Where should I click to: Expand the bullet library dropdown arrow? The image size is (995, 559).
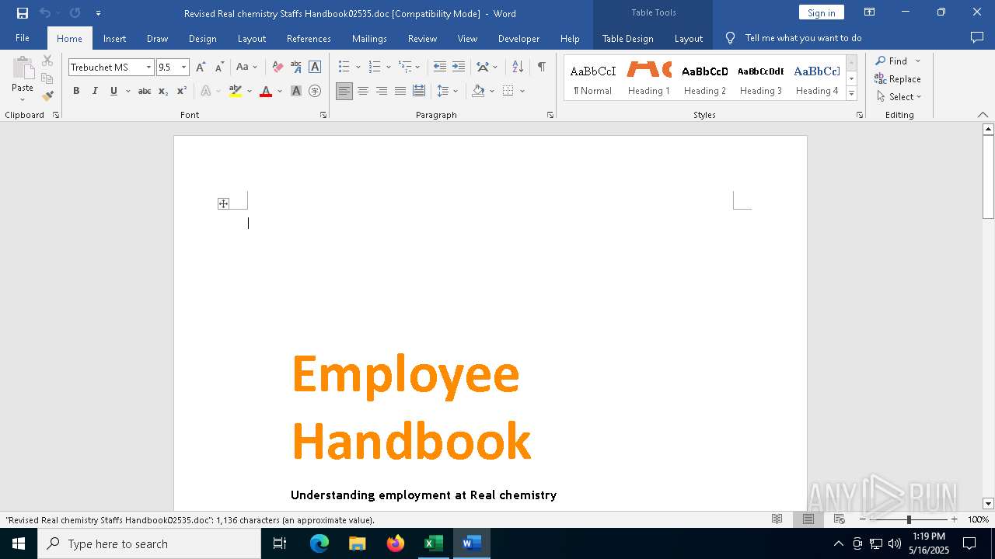point(358,67)
